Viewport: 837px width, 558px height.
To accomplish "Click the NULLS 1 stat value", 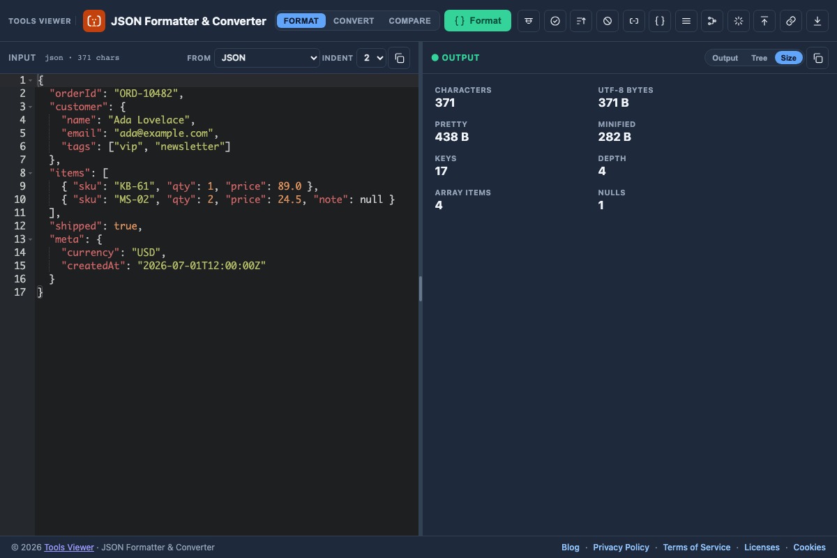I will 601,205.
